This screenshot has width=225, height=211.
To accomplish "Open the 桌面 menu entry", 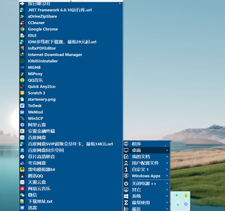I will (x=136, y=150).
